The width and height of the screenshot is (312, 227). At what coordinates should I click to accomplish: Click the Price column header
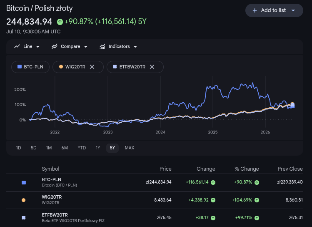click(x=165, y=169)
